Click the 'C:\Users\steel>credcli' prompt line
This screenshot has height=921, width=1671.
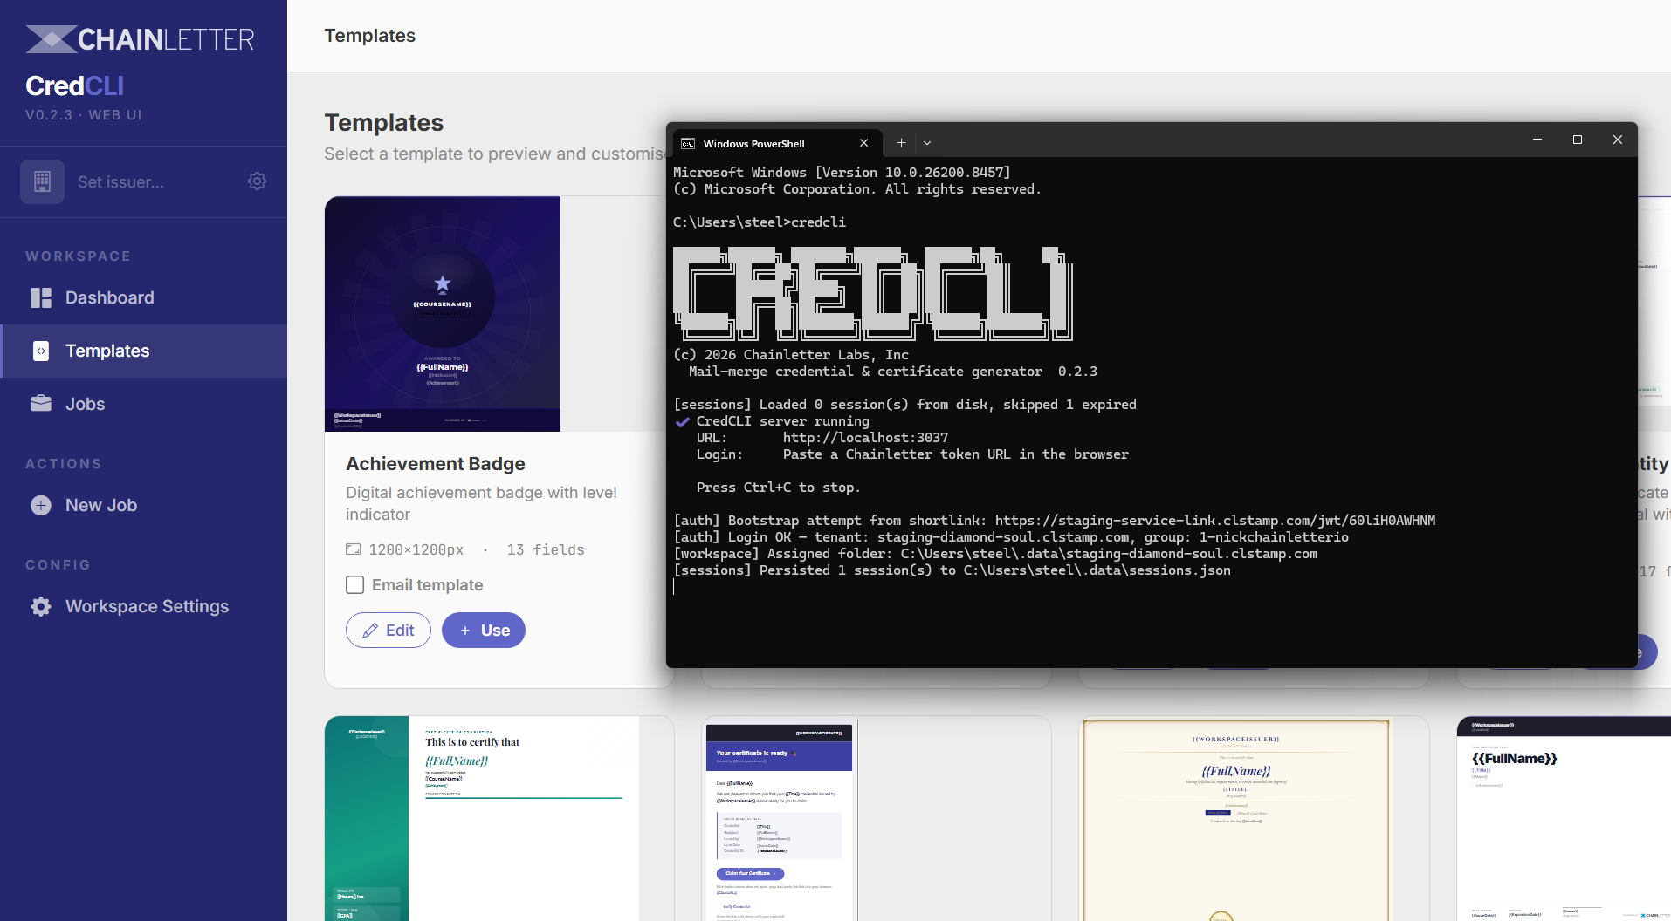point(760,222)
